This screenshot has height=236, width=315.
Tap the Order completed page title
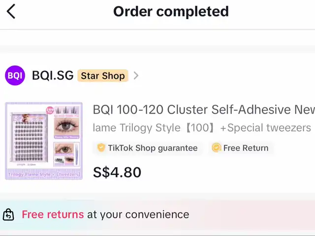point(171,11)
